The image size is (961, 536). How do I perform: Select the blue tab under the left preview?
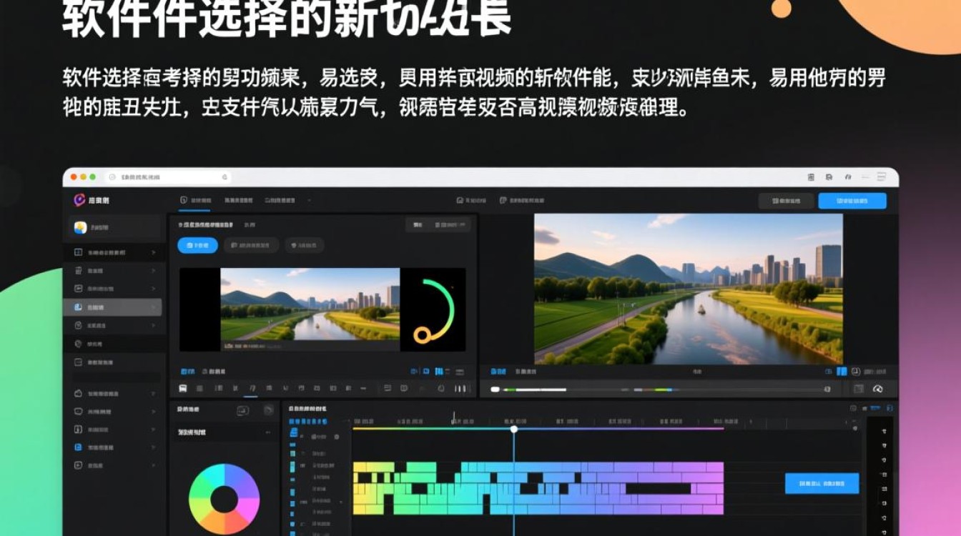[x=187, y=372]
